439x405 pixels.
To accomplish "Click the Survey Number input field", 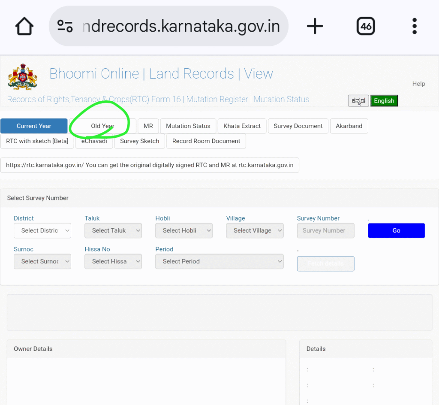I will click(325, 230).
